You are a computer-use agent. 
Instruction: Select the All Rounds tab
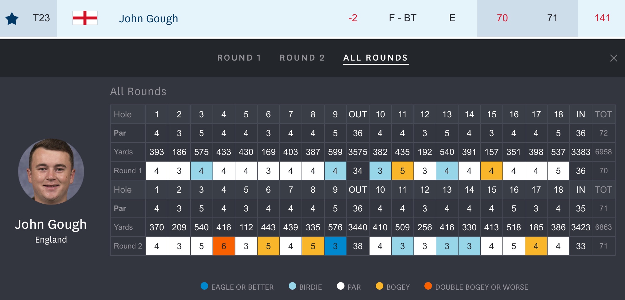376,58
